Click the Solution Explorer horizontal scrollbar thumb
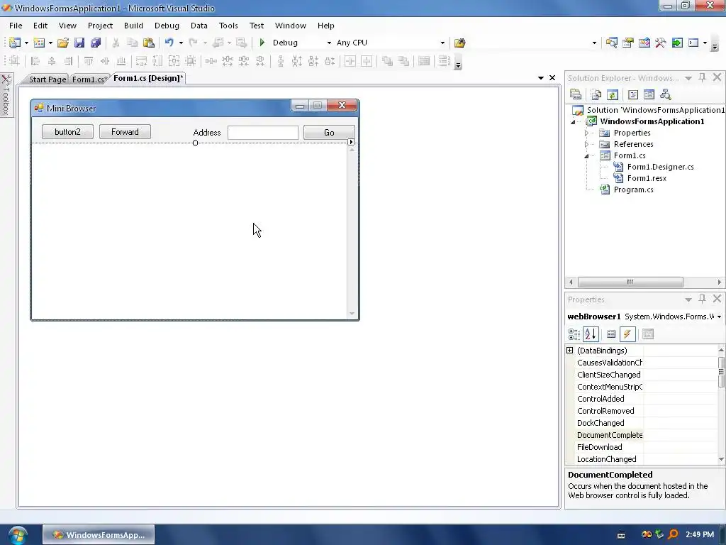This screenshot has width=726, height=545. click(630, 282)
